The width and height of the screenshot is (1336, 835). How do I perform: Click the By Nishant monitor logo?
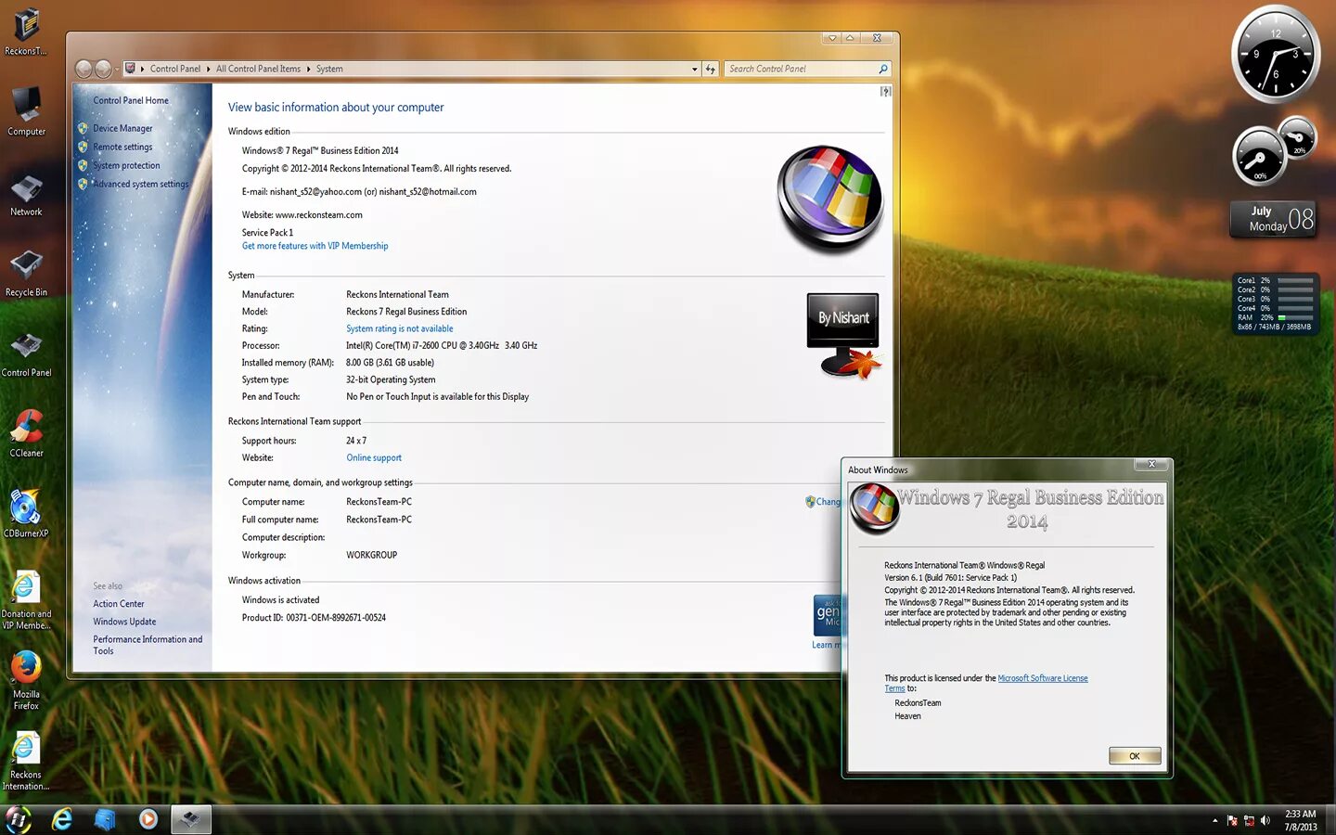coord(843,334)
